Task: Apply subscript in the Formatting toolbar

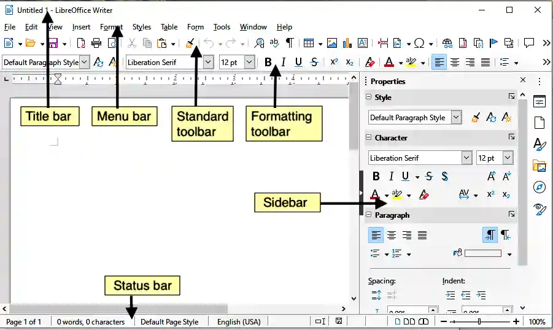Action: pyautogui.click(x=349, y=63)
